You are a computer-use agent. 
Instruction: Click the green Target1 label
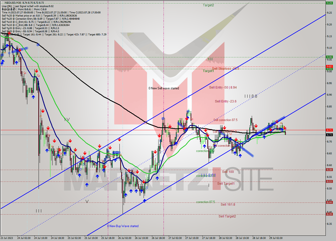[208, 71]
